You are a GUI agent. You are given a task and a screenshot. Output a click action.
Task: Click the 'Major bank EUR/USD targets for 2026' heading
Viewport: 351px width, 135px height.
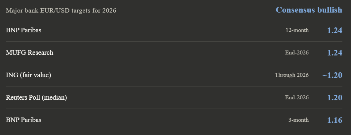[x=61, y=11]
